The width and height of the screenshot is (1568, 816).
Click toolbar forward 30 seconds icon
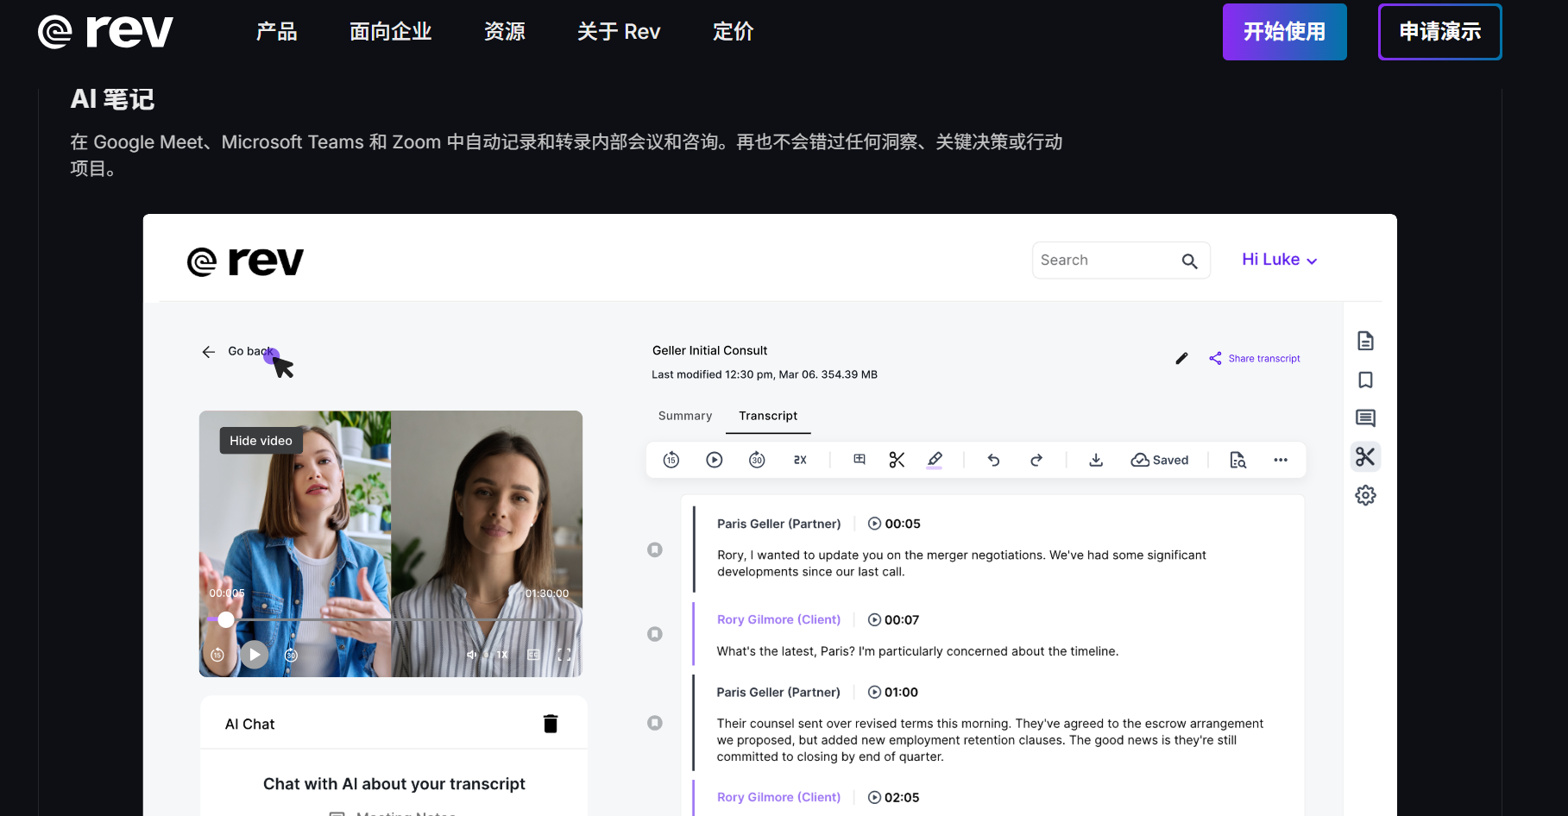click(757, 460)
